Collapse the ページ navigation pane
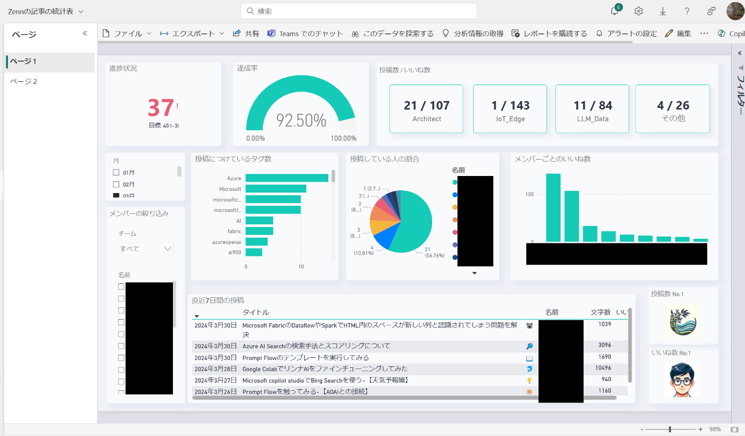 tap(85, 33)
